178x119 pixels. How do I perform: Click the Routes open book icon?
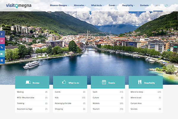(28, 82)
